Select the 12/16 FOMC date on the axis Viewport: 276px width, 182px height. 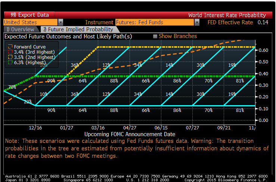(35, 128)
